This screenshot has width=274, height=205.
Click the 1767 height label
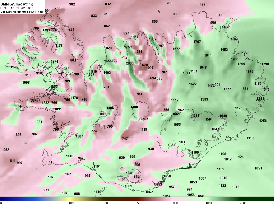[197, 42]
